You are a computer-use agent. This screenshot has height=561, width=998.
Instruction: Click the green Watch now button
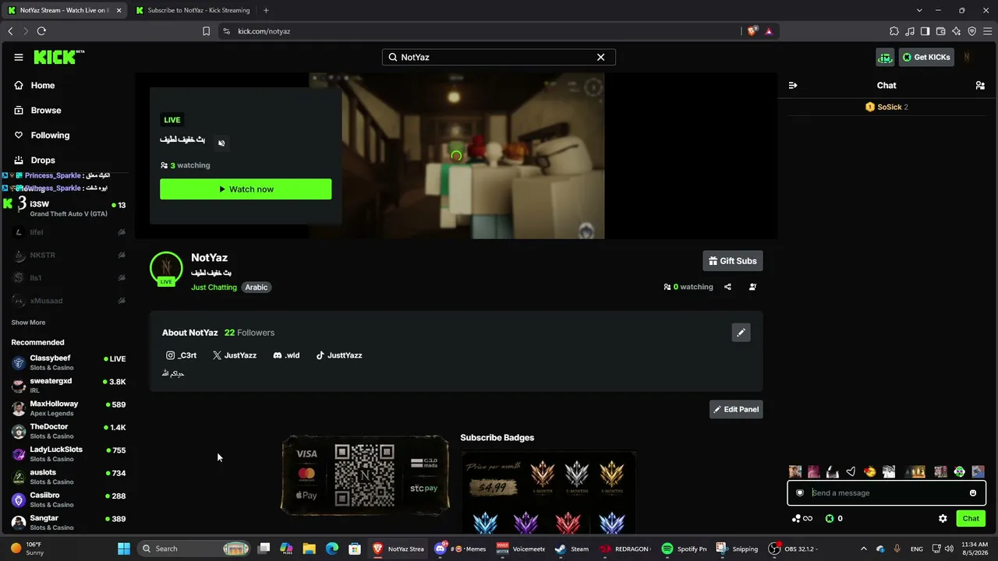point(246,189)
